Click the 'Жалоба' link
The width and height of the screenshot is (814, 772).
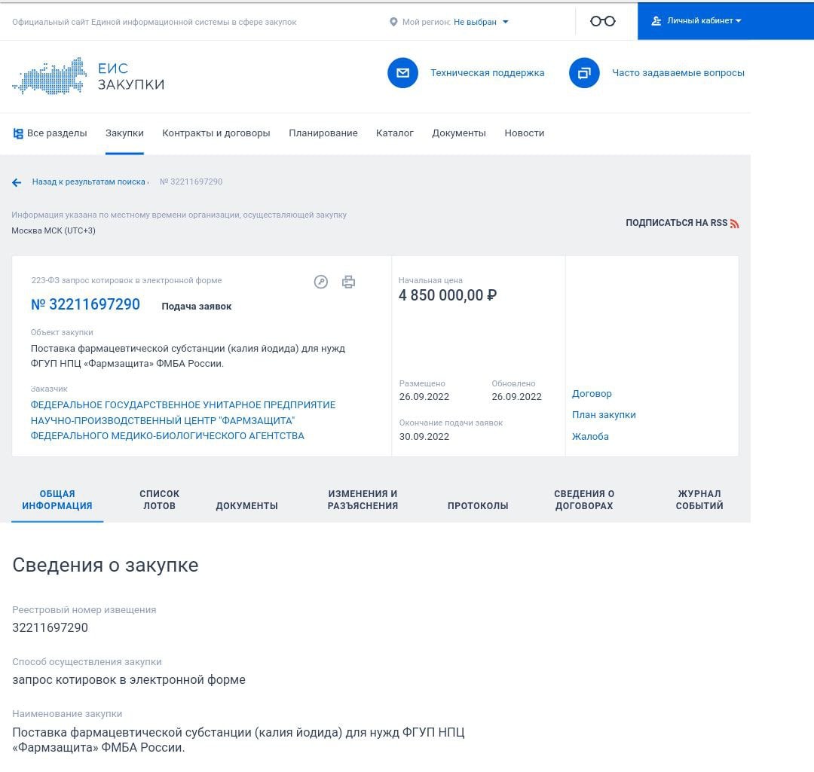(590, 437)
